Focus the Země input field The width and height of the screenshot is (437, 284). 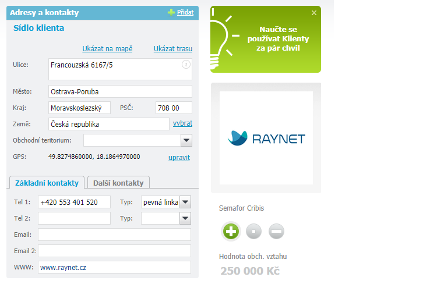point(109,124)
